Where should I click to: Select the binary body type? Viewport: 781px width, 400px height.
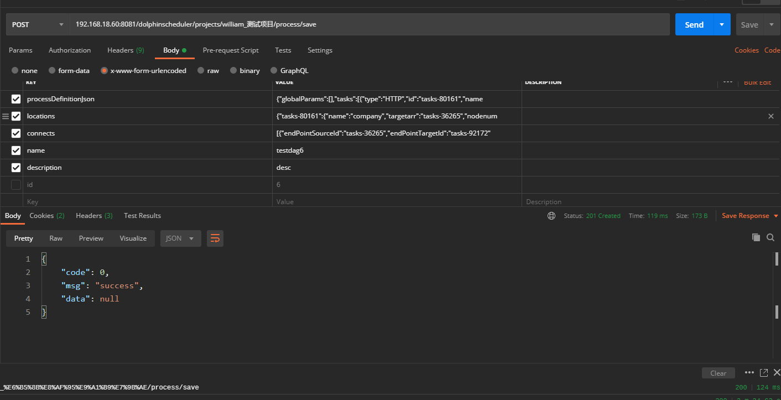click(233, 71)
